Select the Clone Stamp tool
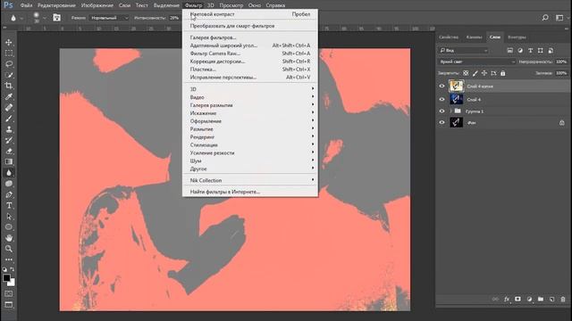 pyautogui.click(x=9, y=129)
